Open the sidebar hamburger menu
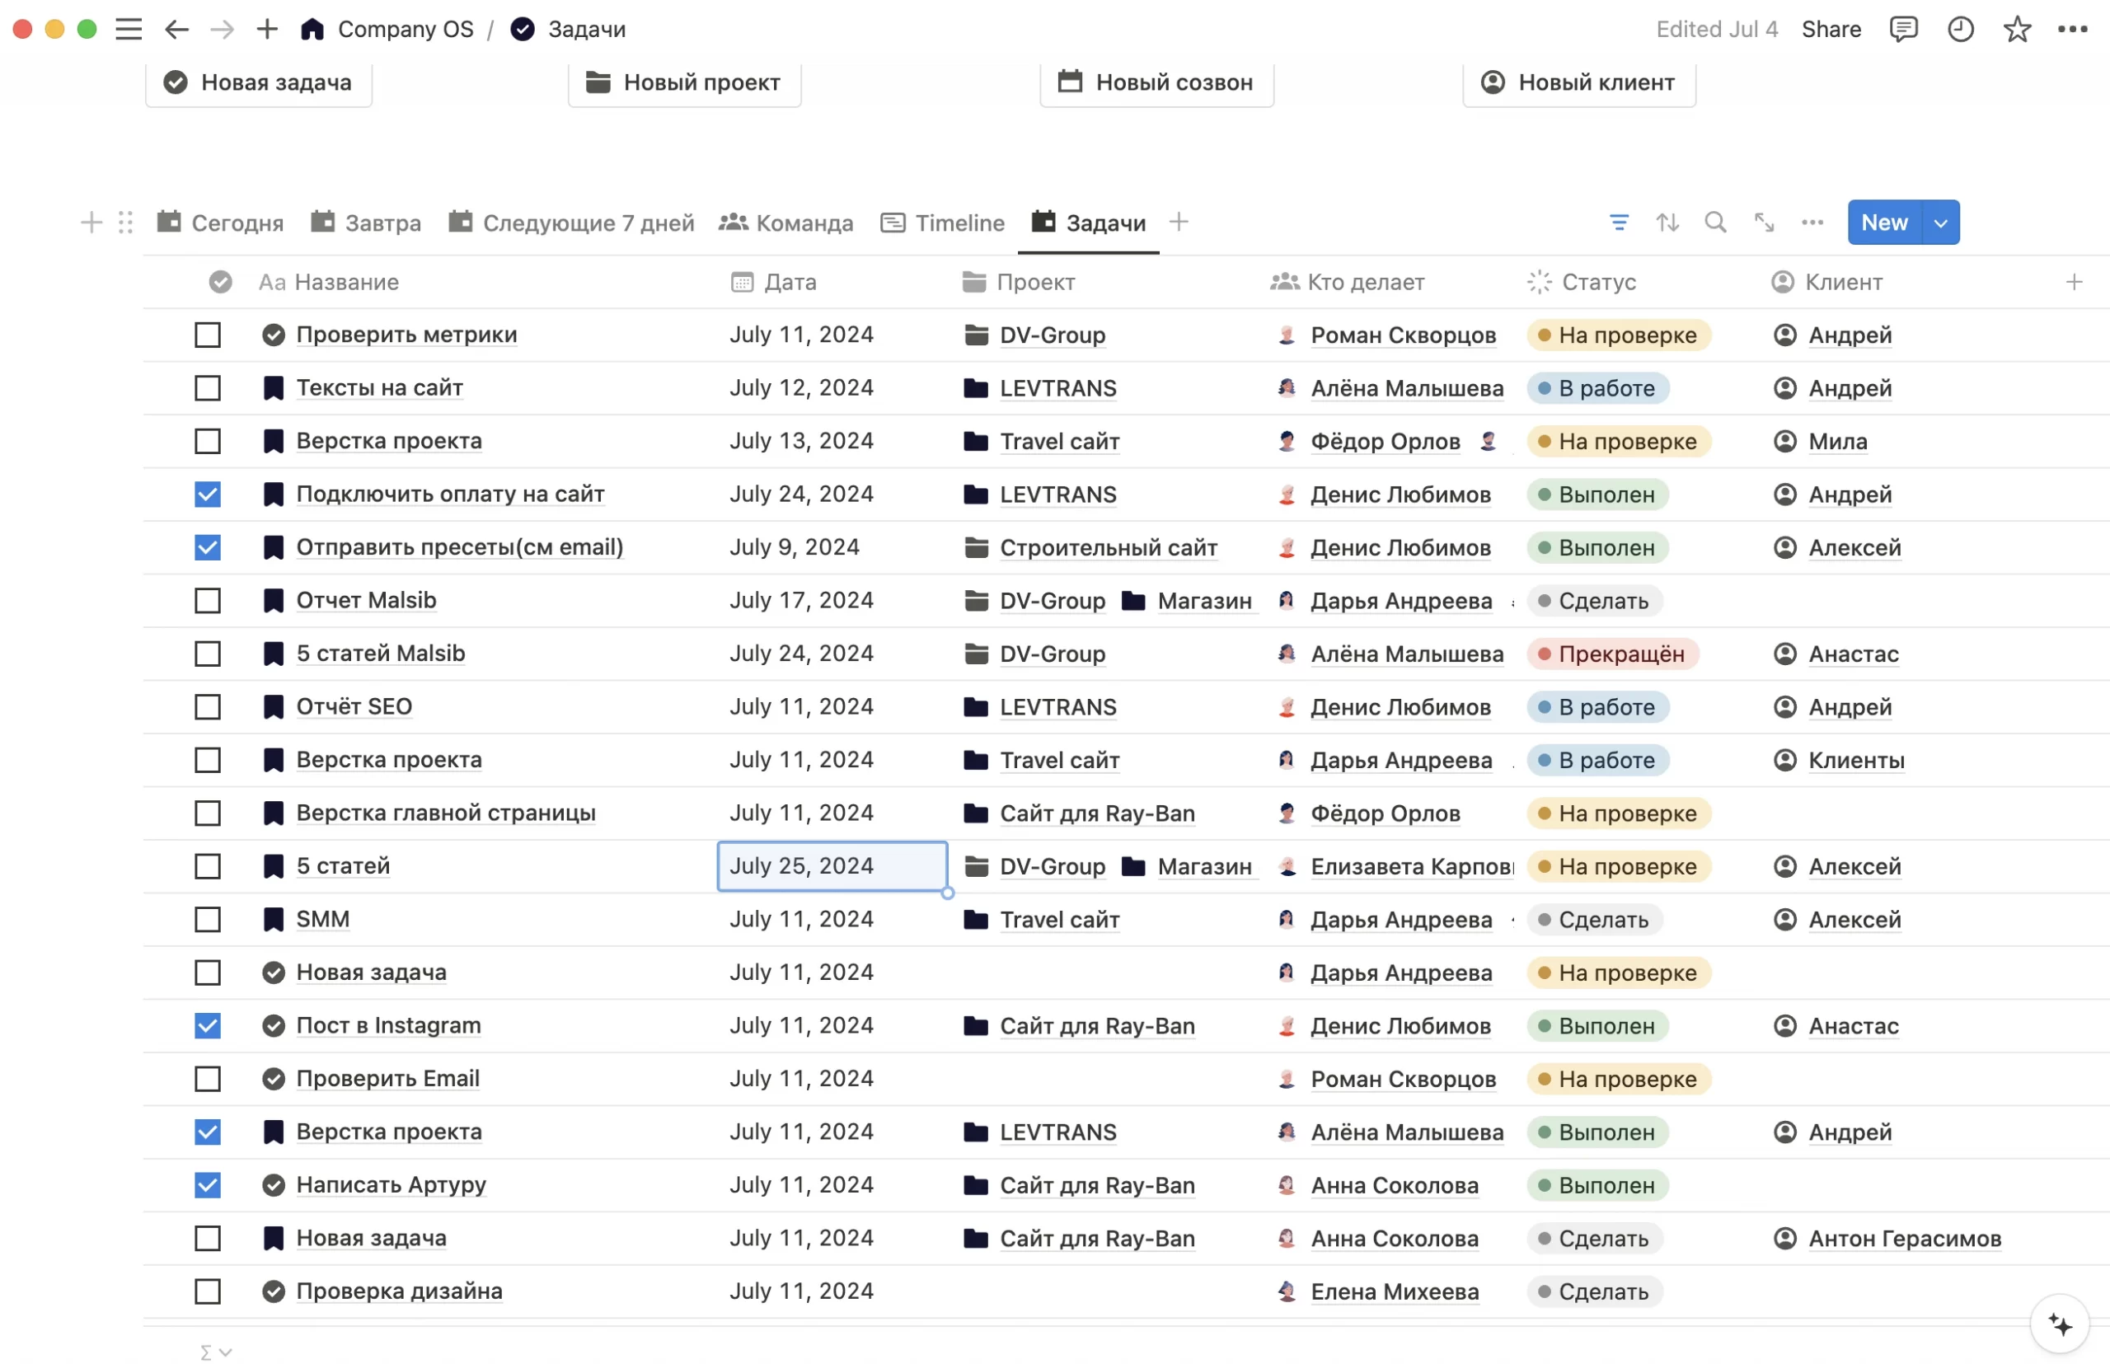The height and width of the screenshot is (1364, 2110). [129, 29]
